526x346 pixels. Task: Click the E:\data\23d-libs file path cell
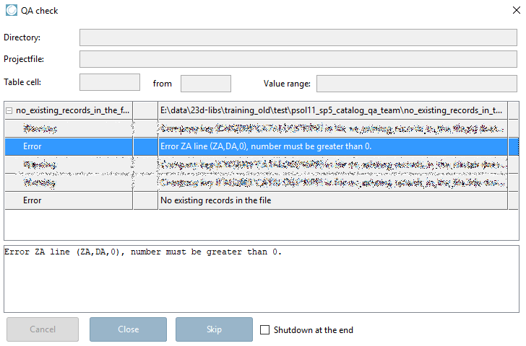(x=332, y=110)
